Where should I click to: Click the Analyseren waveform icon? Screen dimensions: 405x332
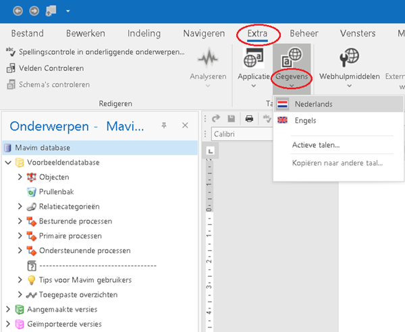(209, 57)
